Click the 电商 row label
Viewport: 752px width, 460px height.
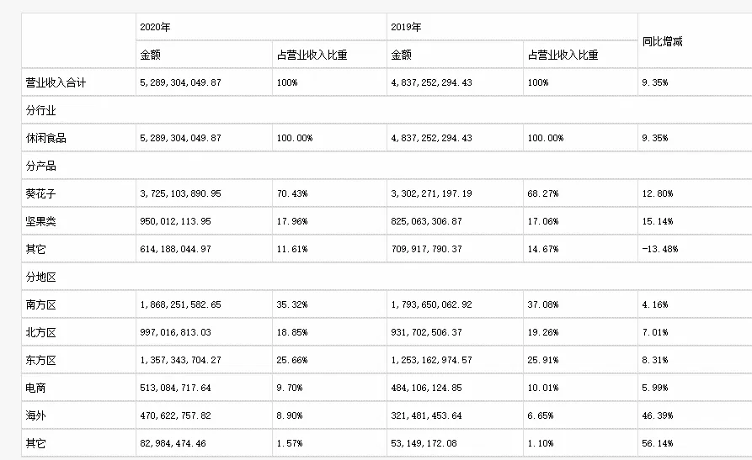click(36, 388)
